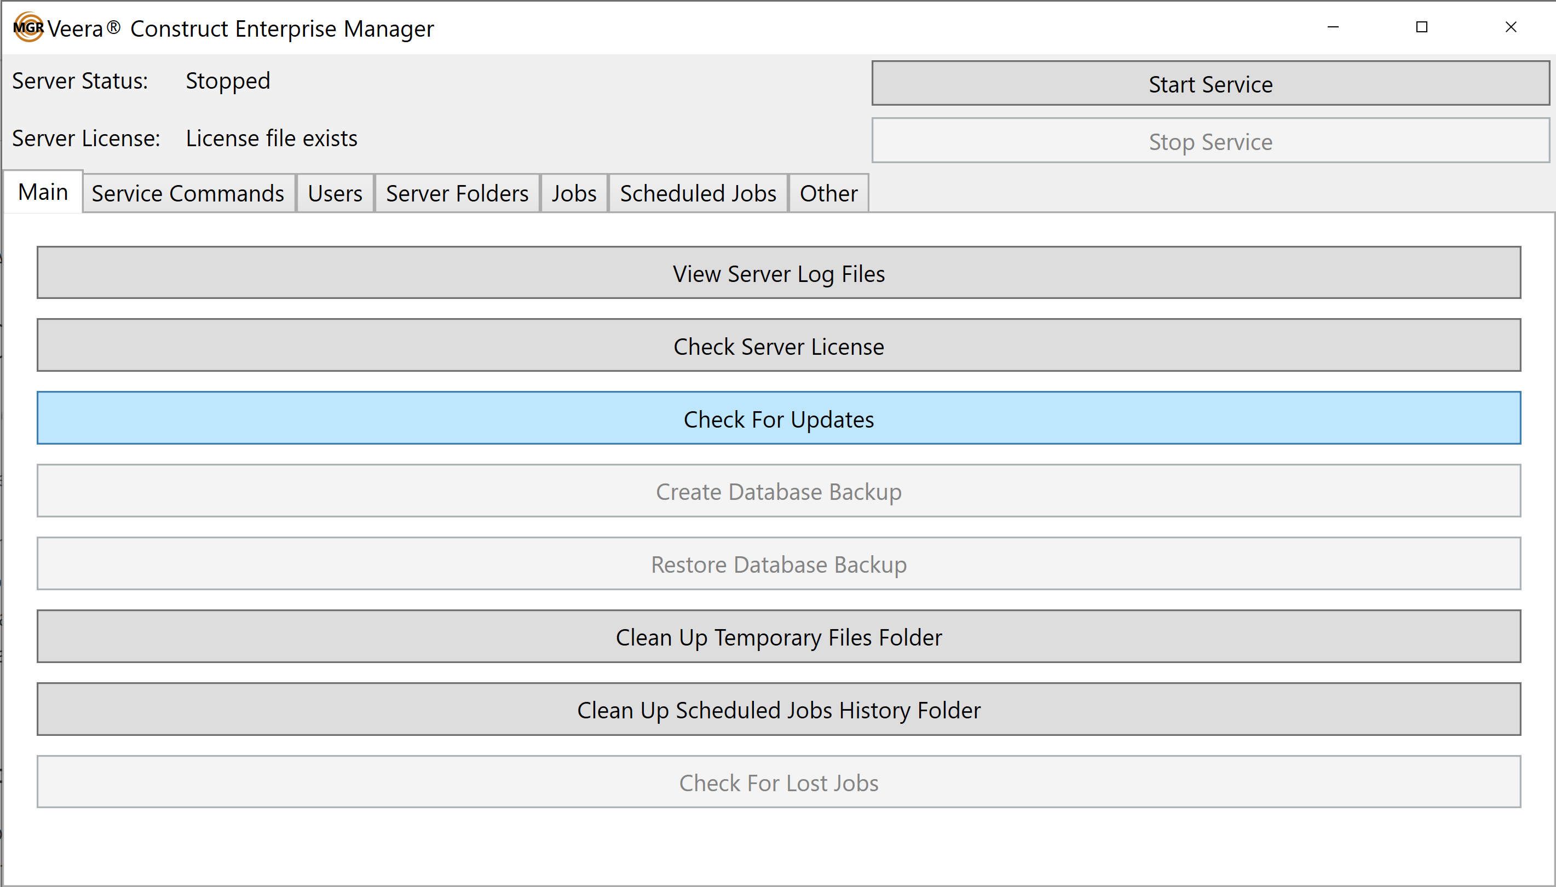Start the server service
The image size is (1556, 887).
point(1210,83)
